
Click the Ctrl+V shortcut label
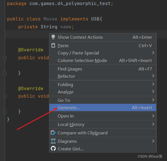[x=145, y=46]
